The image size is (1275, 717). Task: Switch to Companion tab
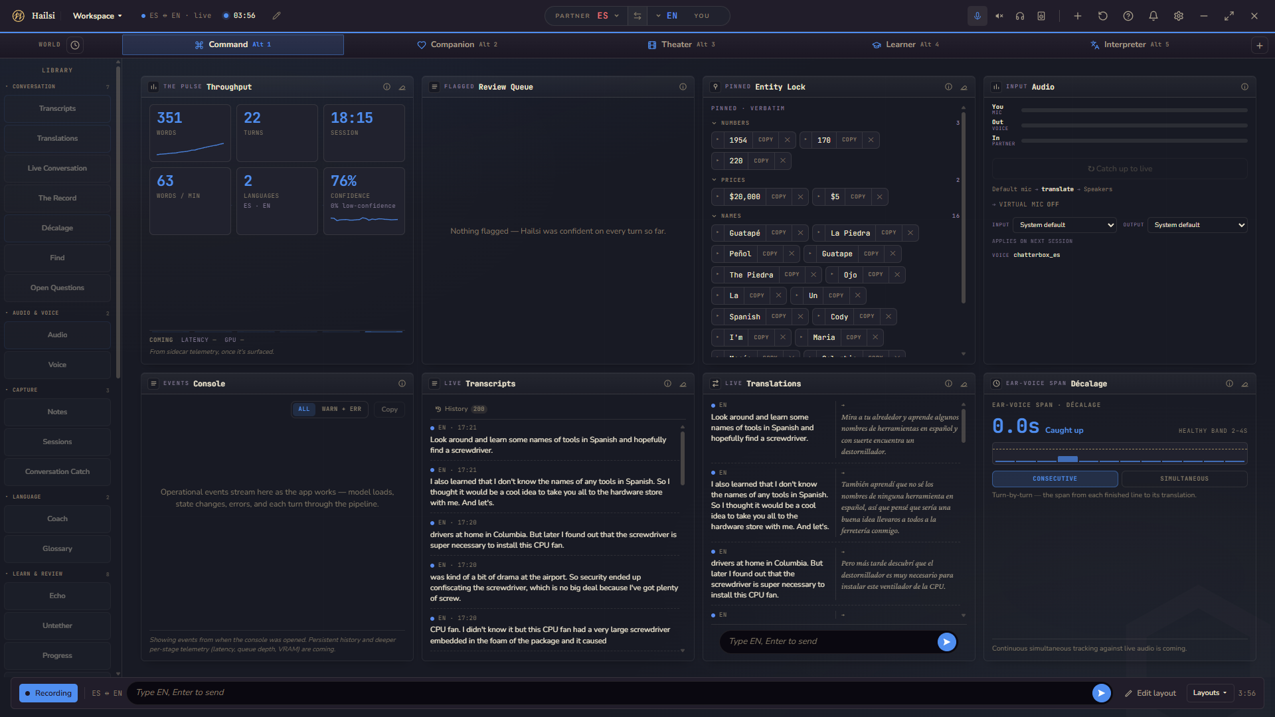click(x=457, y=44)
